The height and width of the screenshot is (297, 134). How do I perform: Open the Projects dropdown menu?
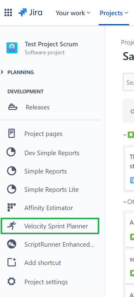click(x=114, y=13)
